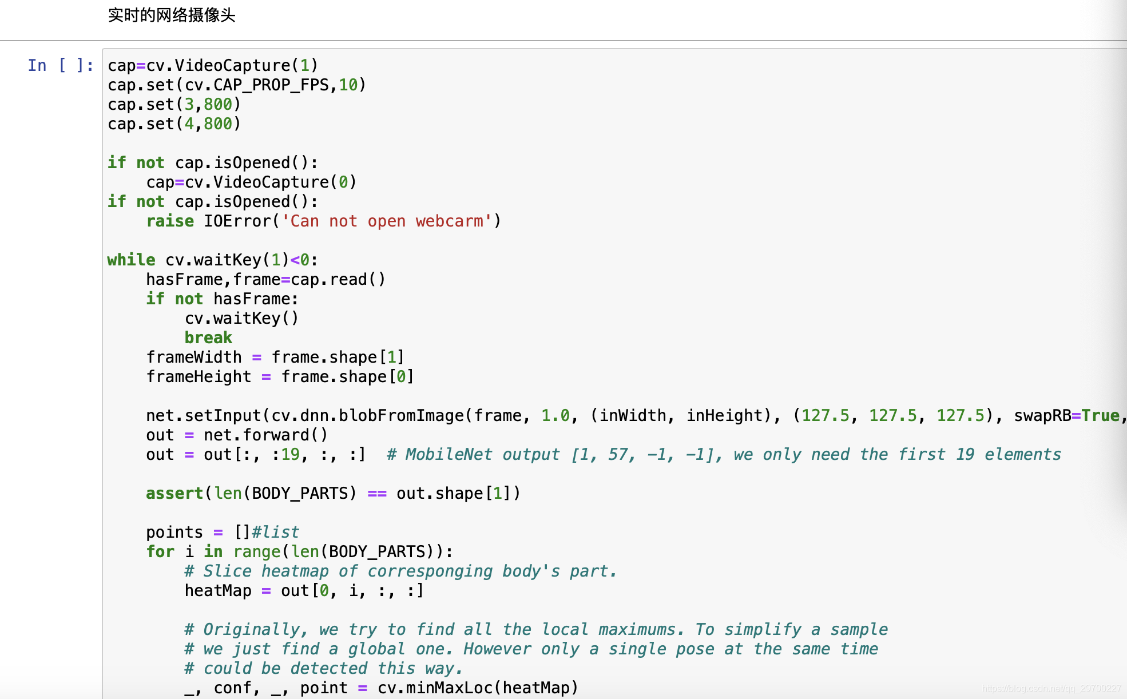This screenshot has height=699, width=1127.
Task: Click the line 'hasFrame,frame=cap.read()'
Action: click(x=266, y=279)
